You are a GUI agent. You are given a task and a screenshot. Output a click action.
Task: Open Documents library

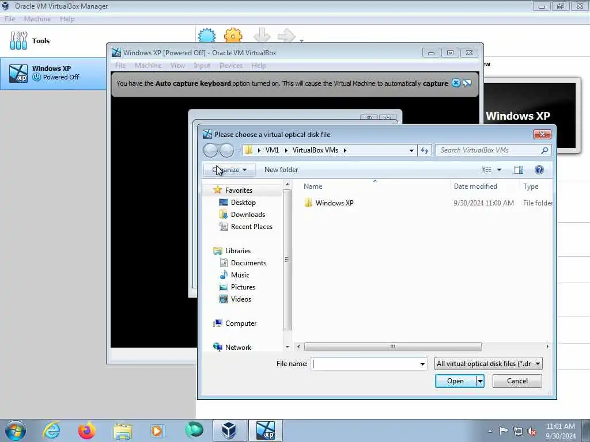point(248,263)
